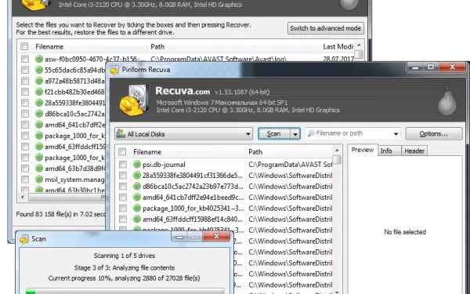
Task: Select amd64_63ffddcff15988ef14c840 filename in front window
Action: coord(193,220)
